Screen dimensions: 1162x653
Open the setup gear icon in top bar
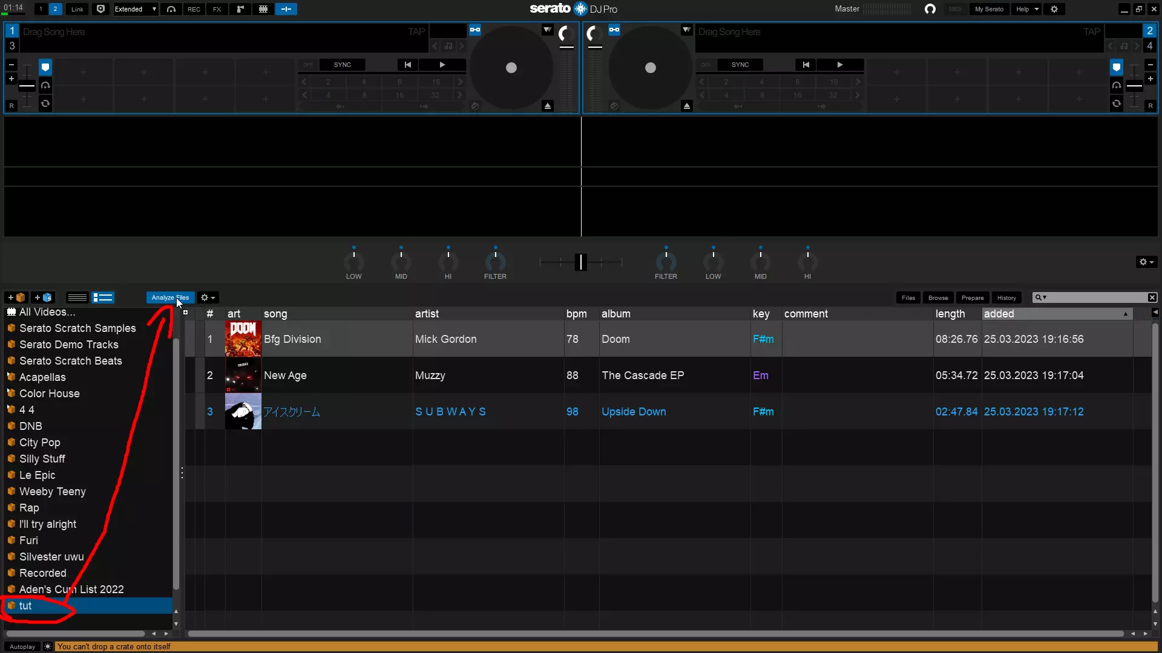(x=1054, y=9)
